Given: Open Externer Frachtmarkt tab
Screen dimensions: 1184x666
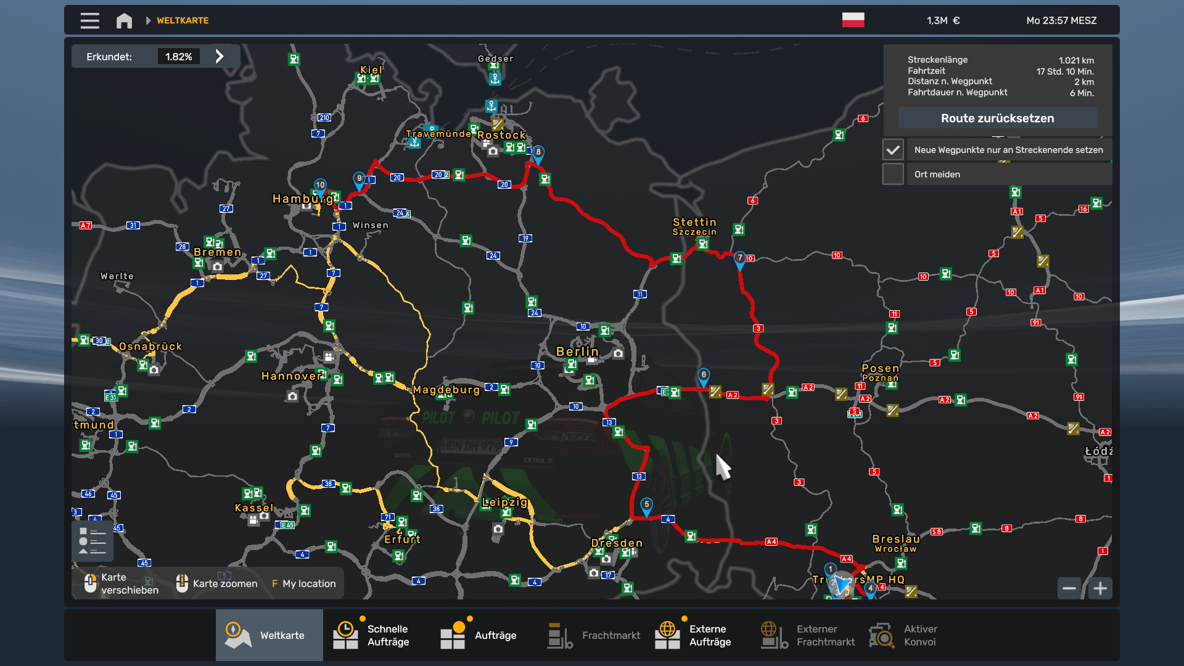Looking at the screenshot, I should [x=806, y=635].
